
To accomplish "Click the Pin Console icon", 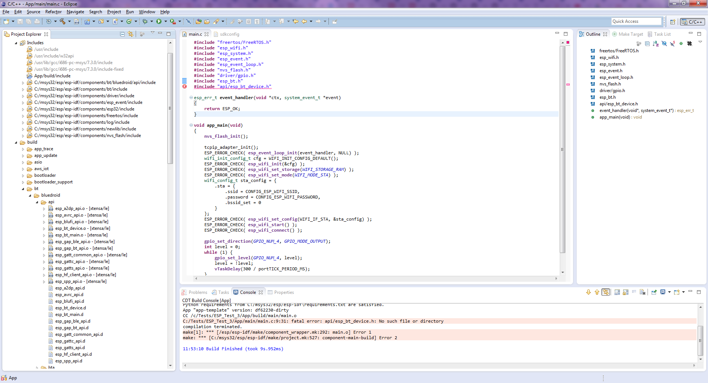I will click(x=654, y=292).
